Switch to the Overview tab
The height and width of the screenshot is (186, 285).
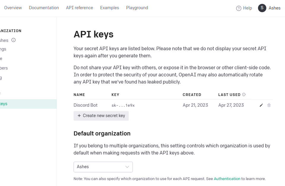pos(13,8)
